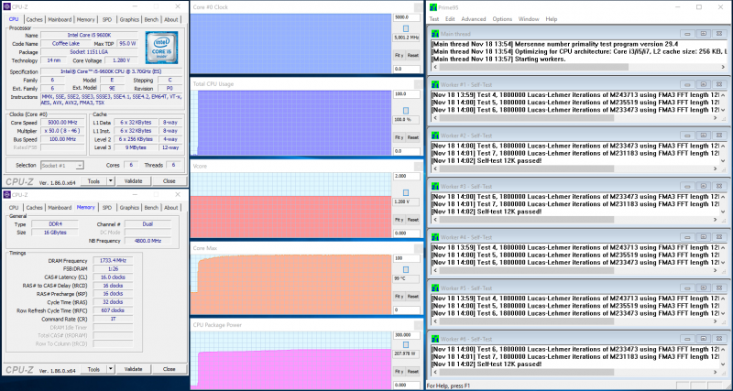Screen dimensions: 733x391
Task: Click the Prime95 title bar icon
Action: [x=432, y=7]
